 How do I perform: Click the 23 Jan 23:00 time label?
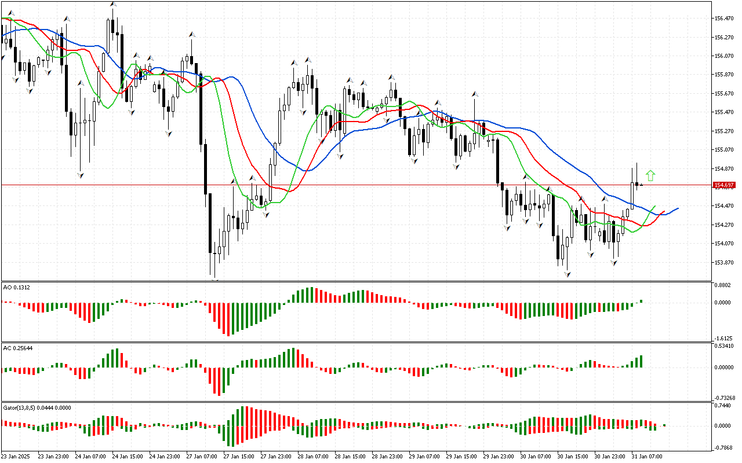(54, 456)
